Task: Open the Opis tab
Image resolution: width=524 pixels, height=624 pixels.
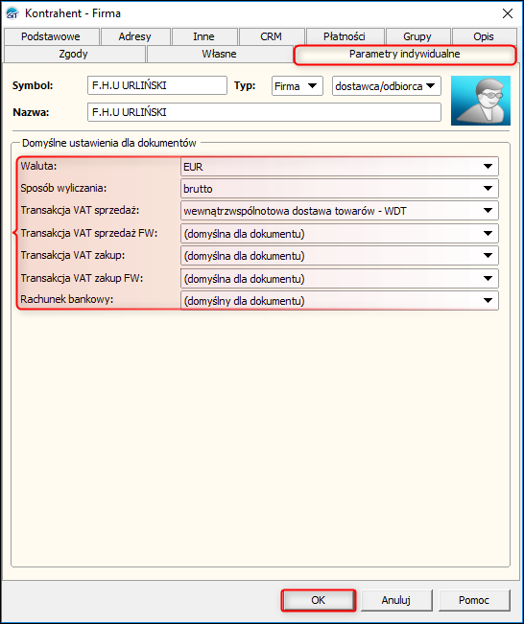Action: click(484, 36)
